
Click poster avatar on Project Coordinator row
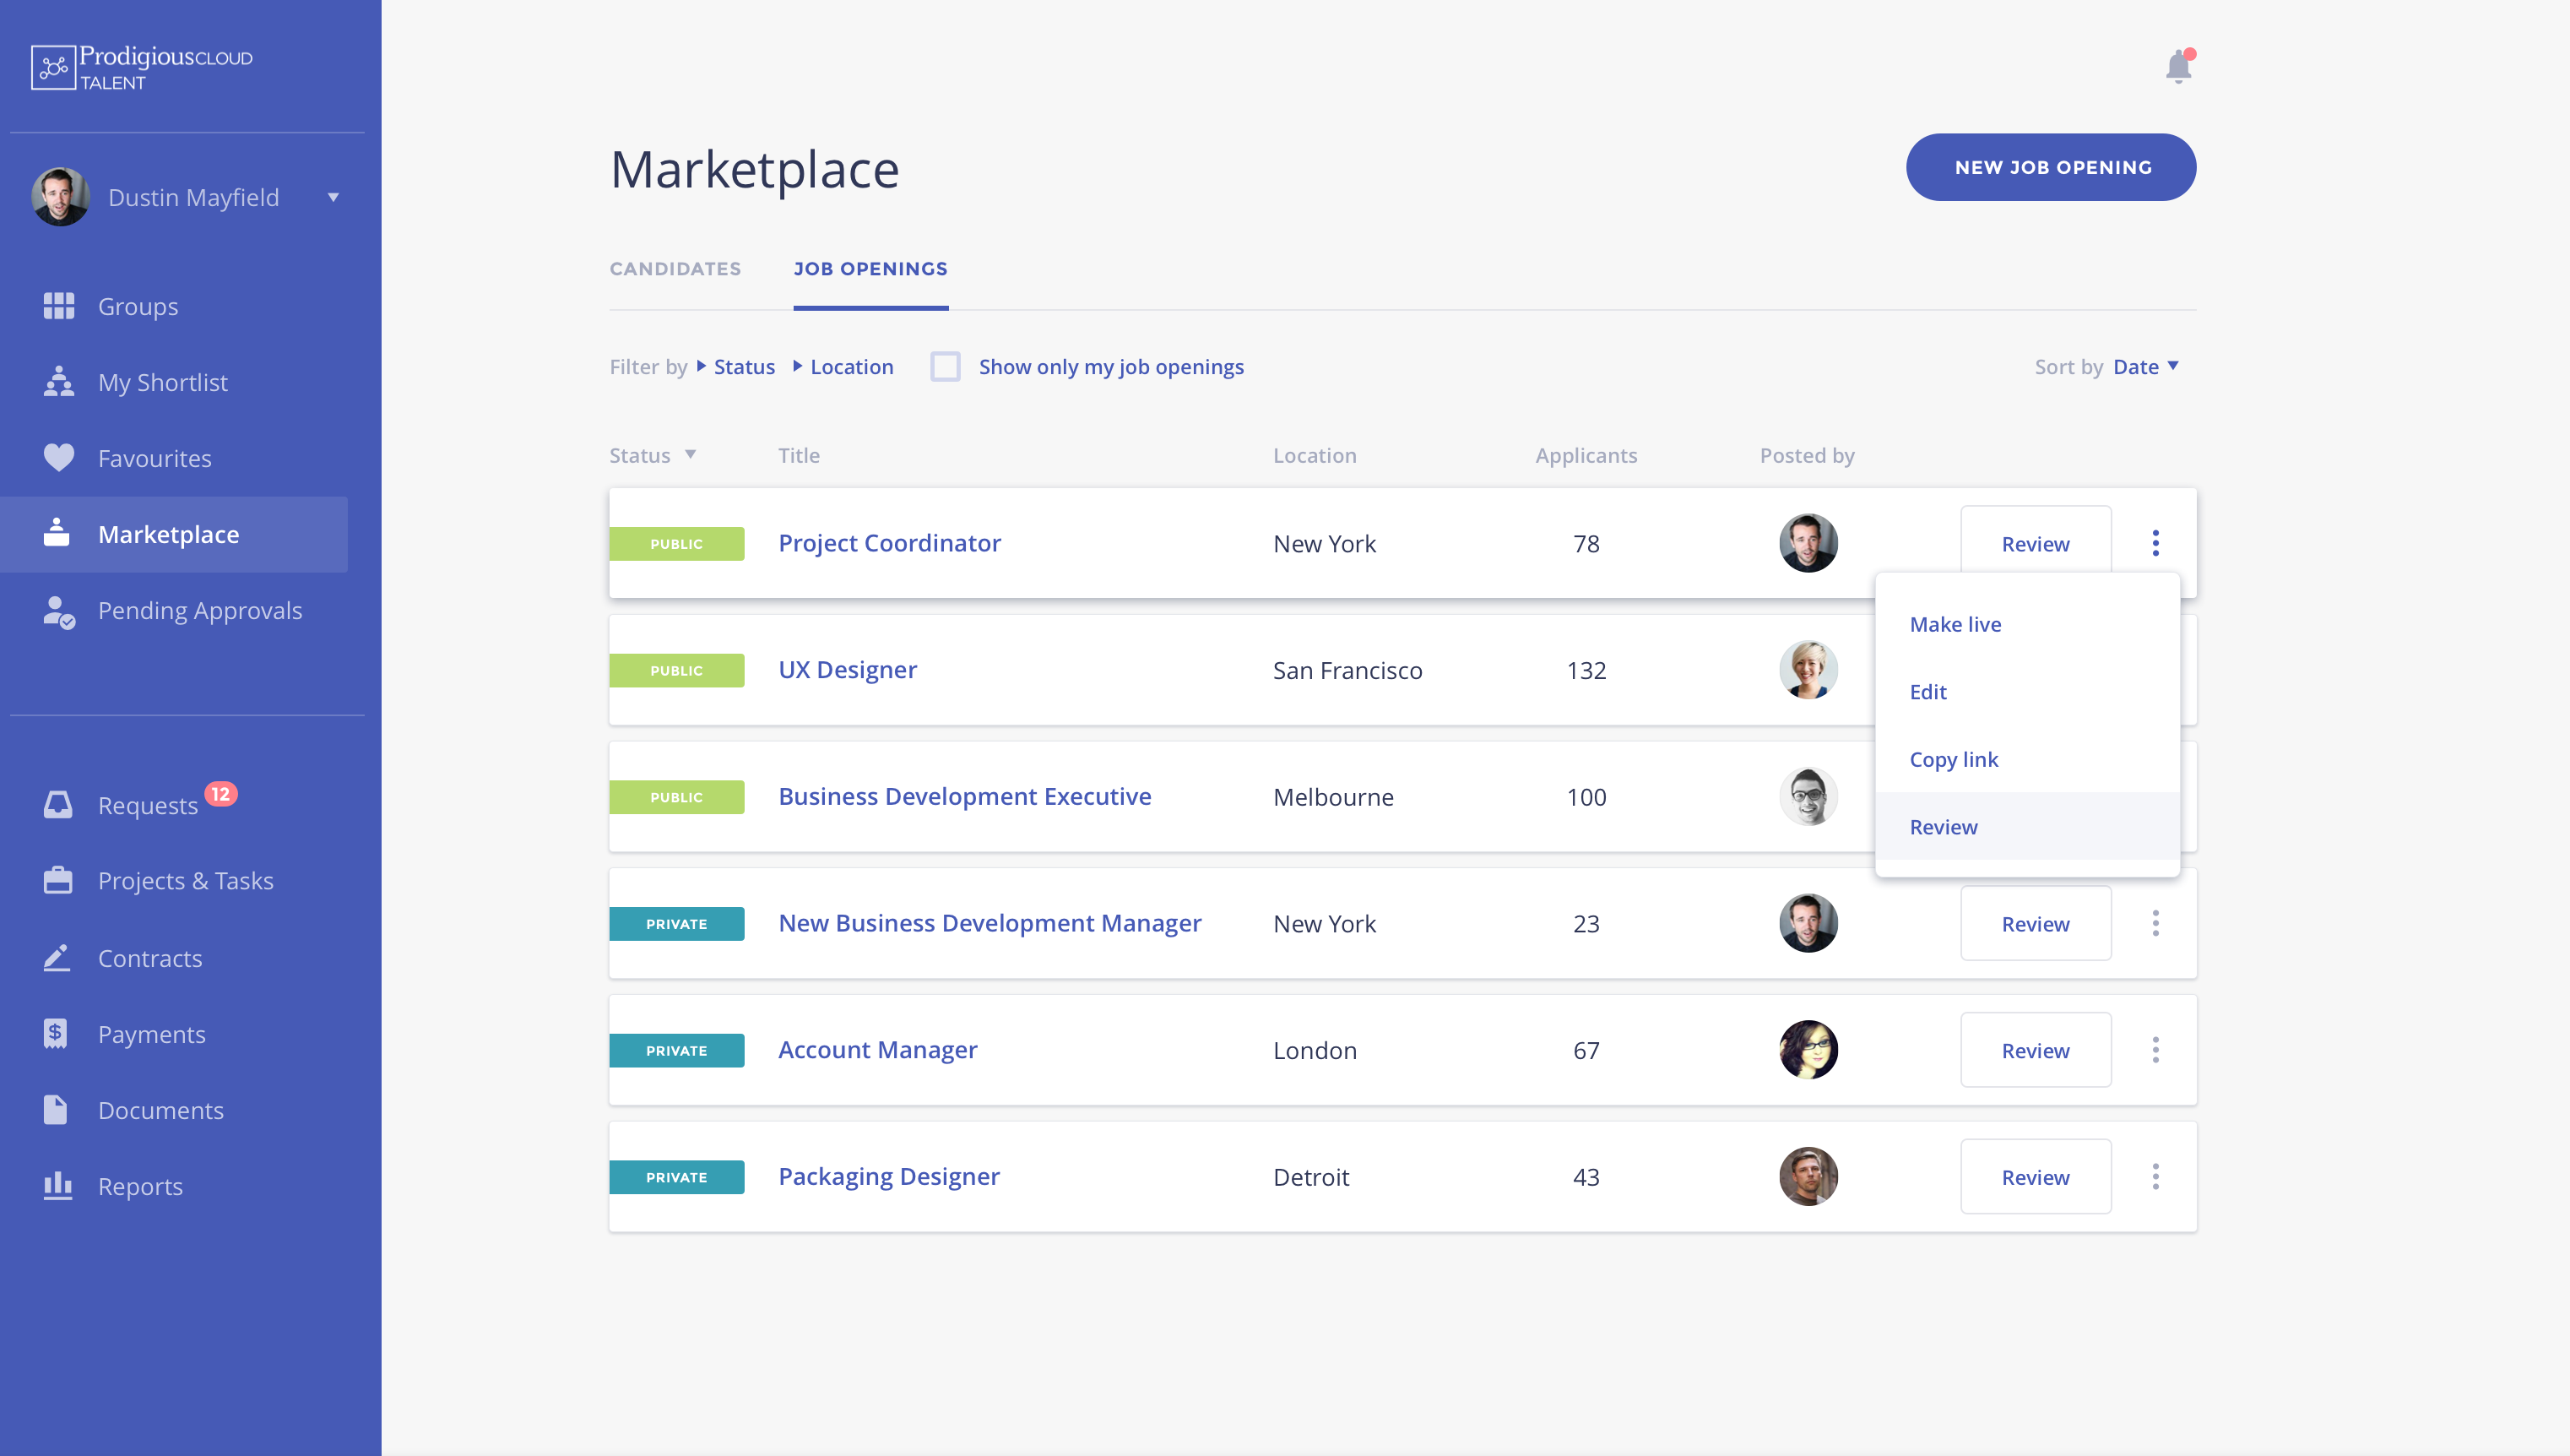click(x=1808, y=543)
